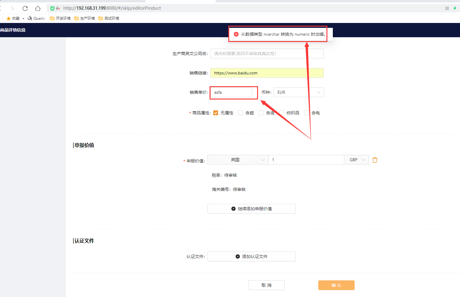Click the QR code icon in address bar
Viewport: 460px width, 297px height.
tap(447, 8)
